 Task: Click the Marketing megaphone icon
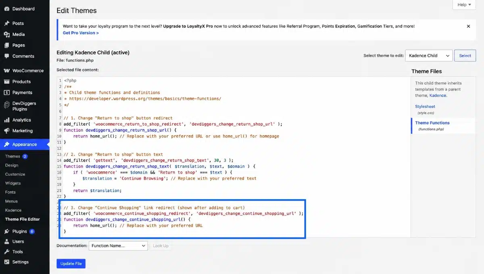pyautogui.click(x=6, y=131)
